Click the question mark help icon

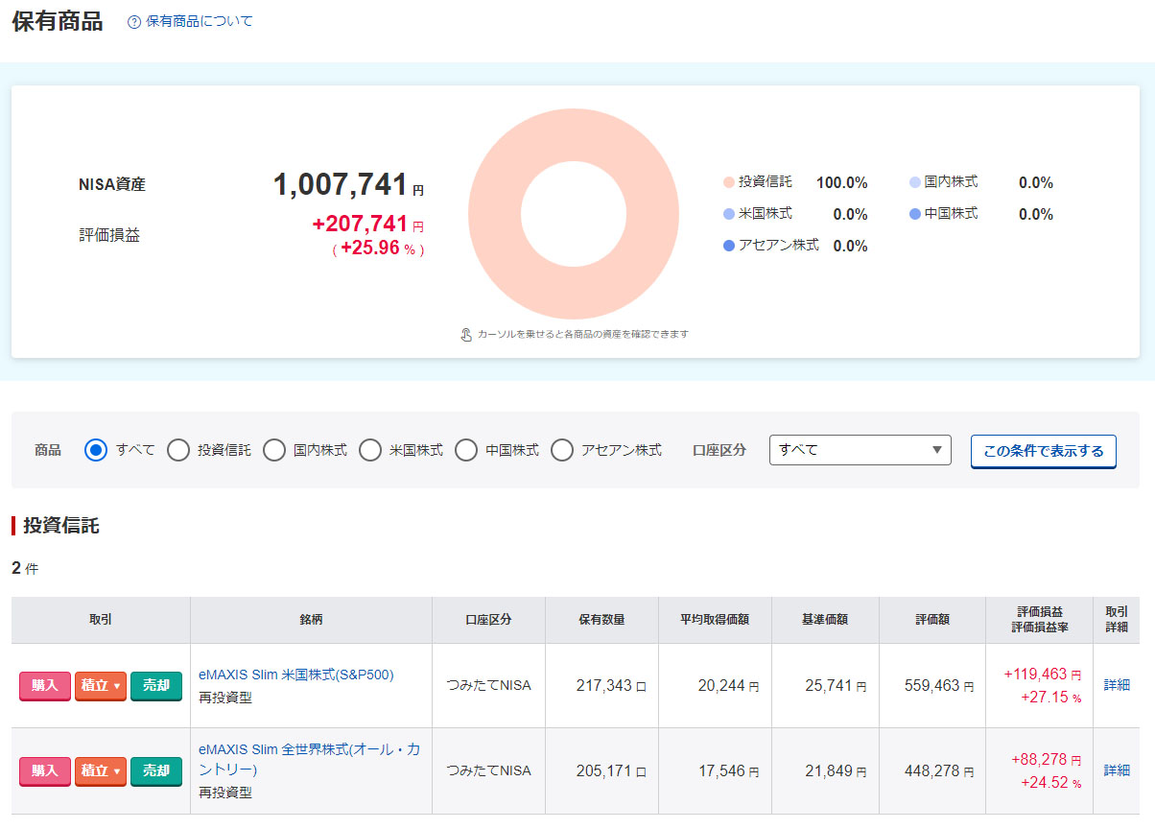[134, 22]
